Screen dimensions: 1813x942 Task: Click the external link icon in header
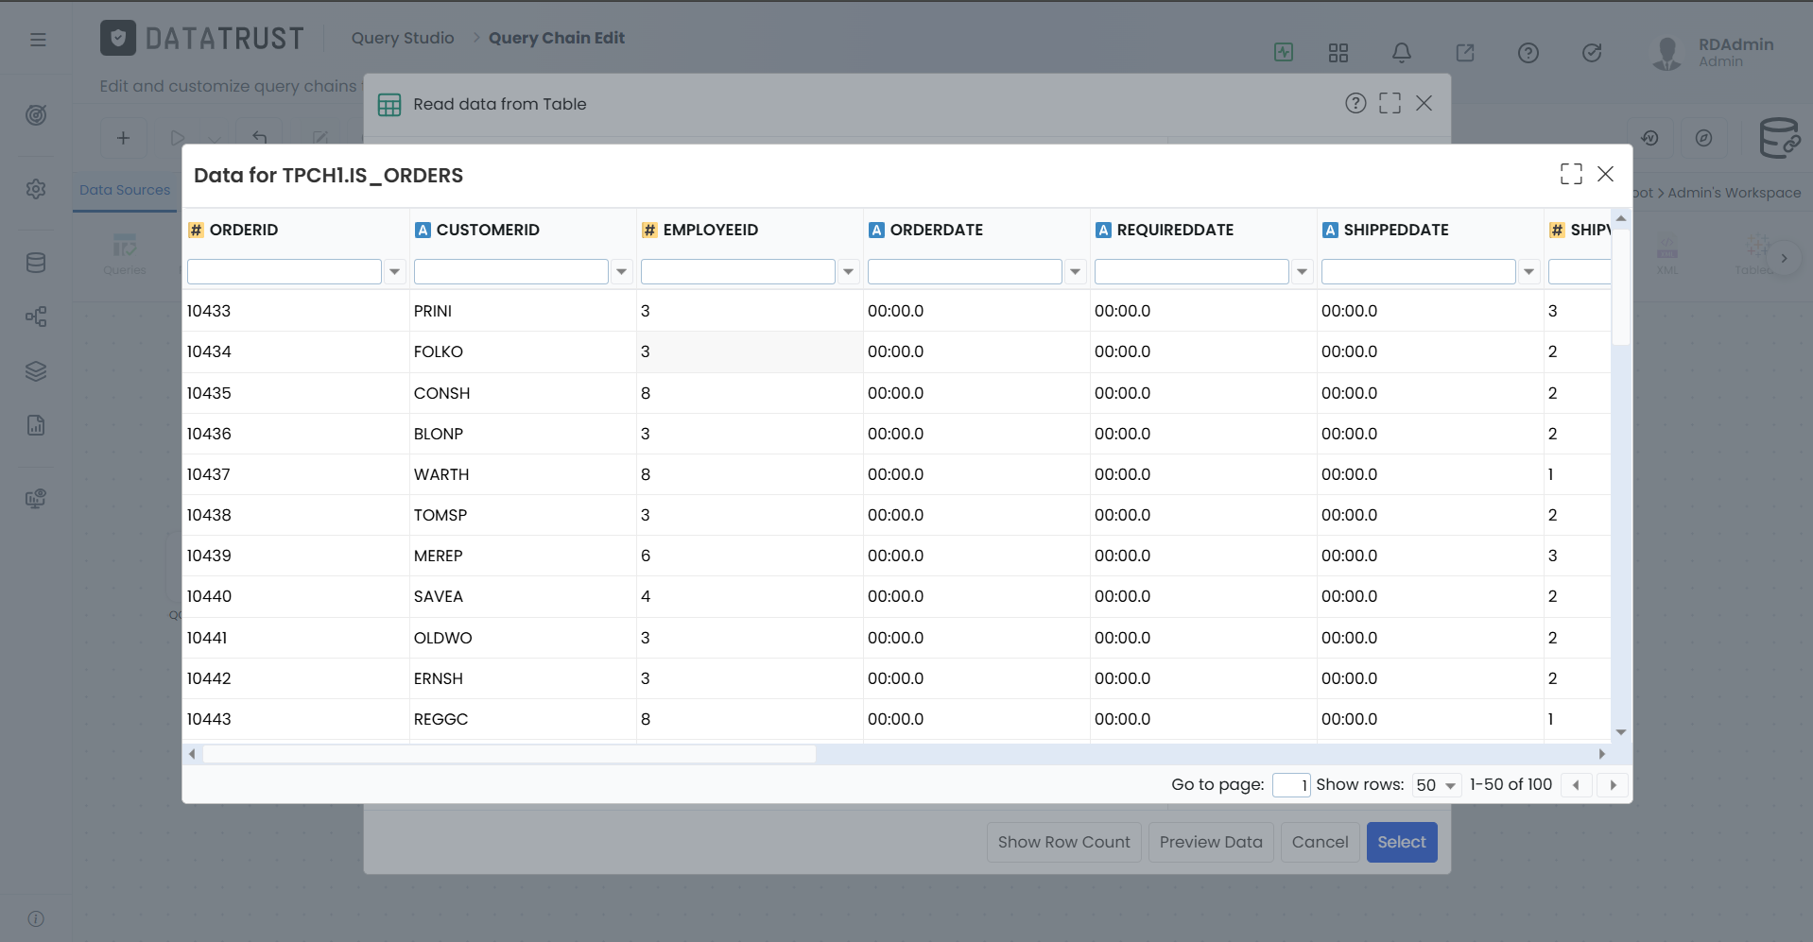click(1465, 53)
